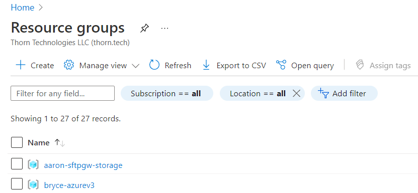The height and width of the screenshot is (193, 418).
Task: Focus the Filter for any field box
Action: (x=63, y=93)
